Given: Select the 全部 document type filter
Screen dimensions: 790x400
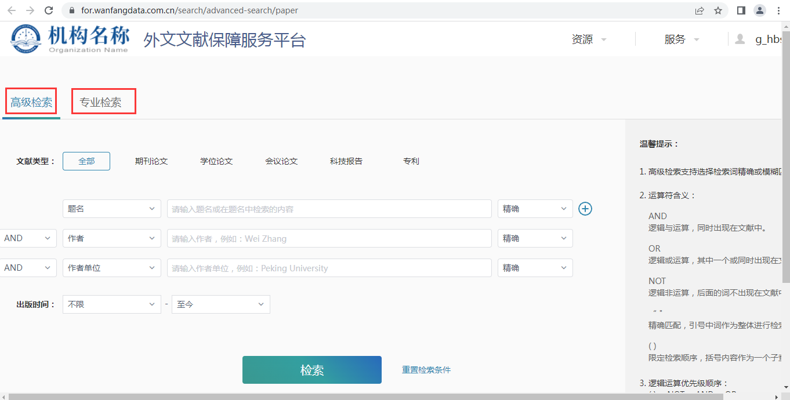Looking at the screenshot, I should tap(86, 161).
